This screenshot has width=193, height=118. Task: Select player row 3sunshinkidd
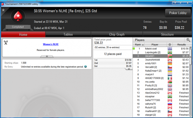click(161, 60)
